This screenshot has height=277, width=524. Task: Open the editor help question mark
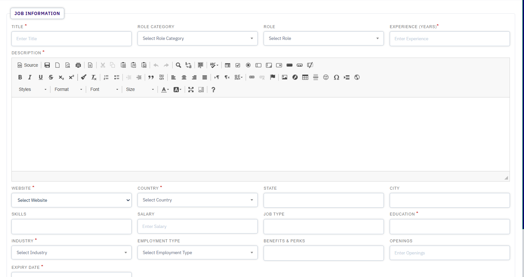coord(213,90)
